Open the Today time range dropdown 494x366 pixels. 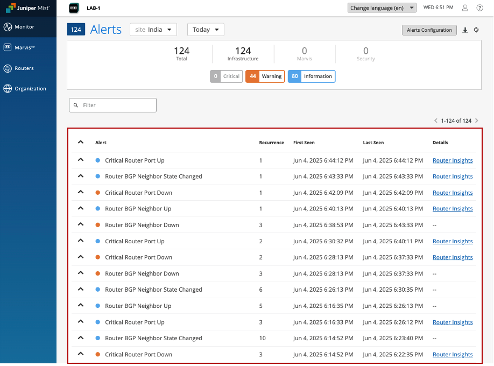point(206,30)
